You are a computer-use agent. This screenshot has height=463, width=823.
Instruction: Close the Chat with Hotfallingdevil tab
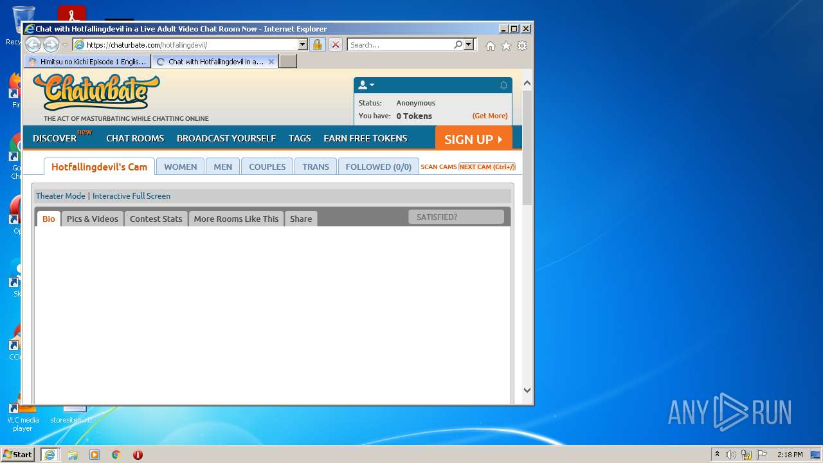271,62
